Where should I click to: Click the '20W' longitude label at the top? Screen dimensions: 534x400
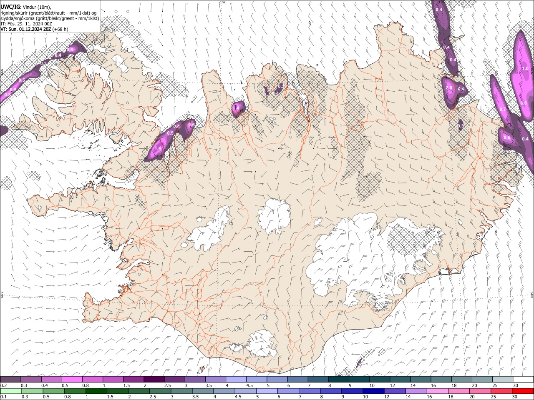coord(222,2)
